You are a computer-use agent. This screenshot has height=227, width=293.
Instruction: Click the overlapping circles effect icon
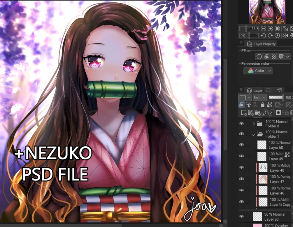pos(267,57)
